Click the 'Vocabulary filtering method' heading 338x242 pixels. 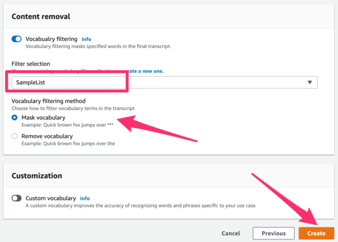coord(49,101)
